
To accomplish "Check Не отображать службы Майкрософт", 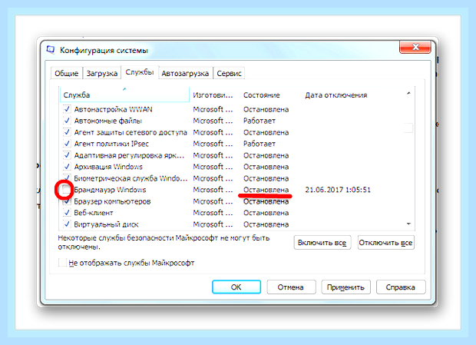I will pyautogui.click(x=62, y=263).
